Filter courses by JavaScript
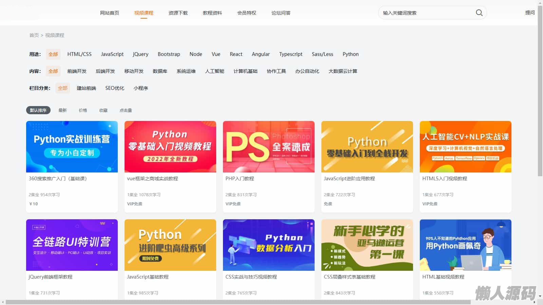Image resolution: width=543 pixels, height=305 pixels. coord(112,54)
